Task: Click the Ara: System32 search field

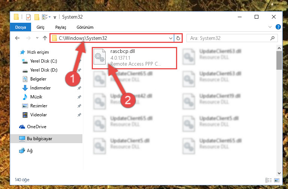Action: (x=229, y=38)
